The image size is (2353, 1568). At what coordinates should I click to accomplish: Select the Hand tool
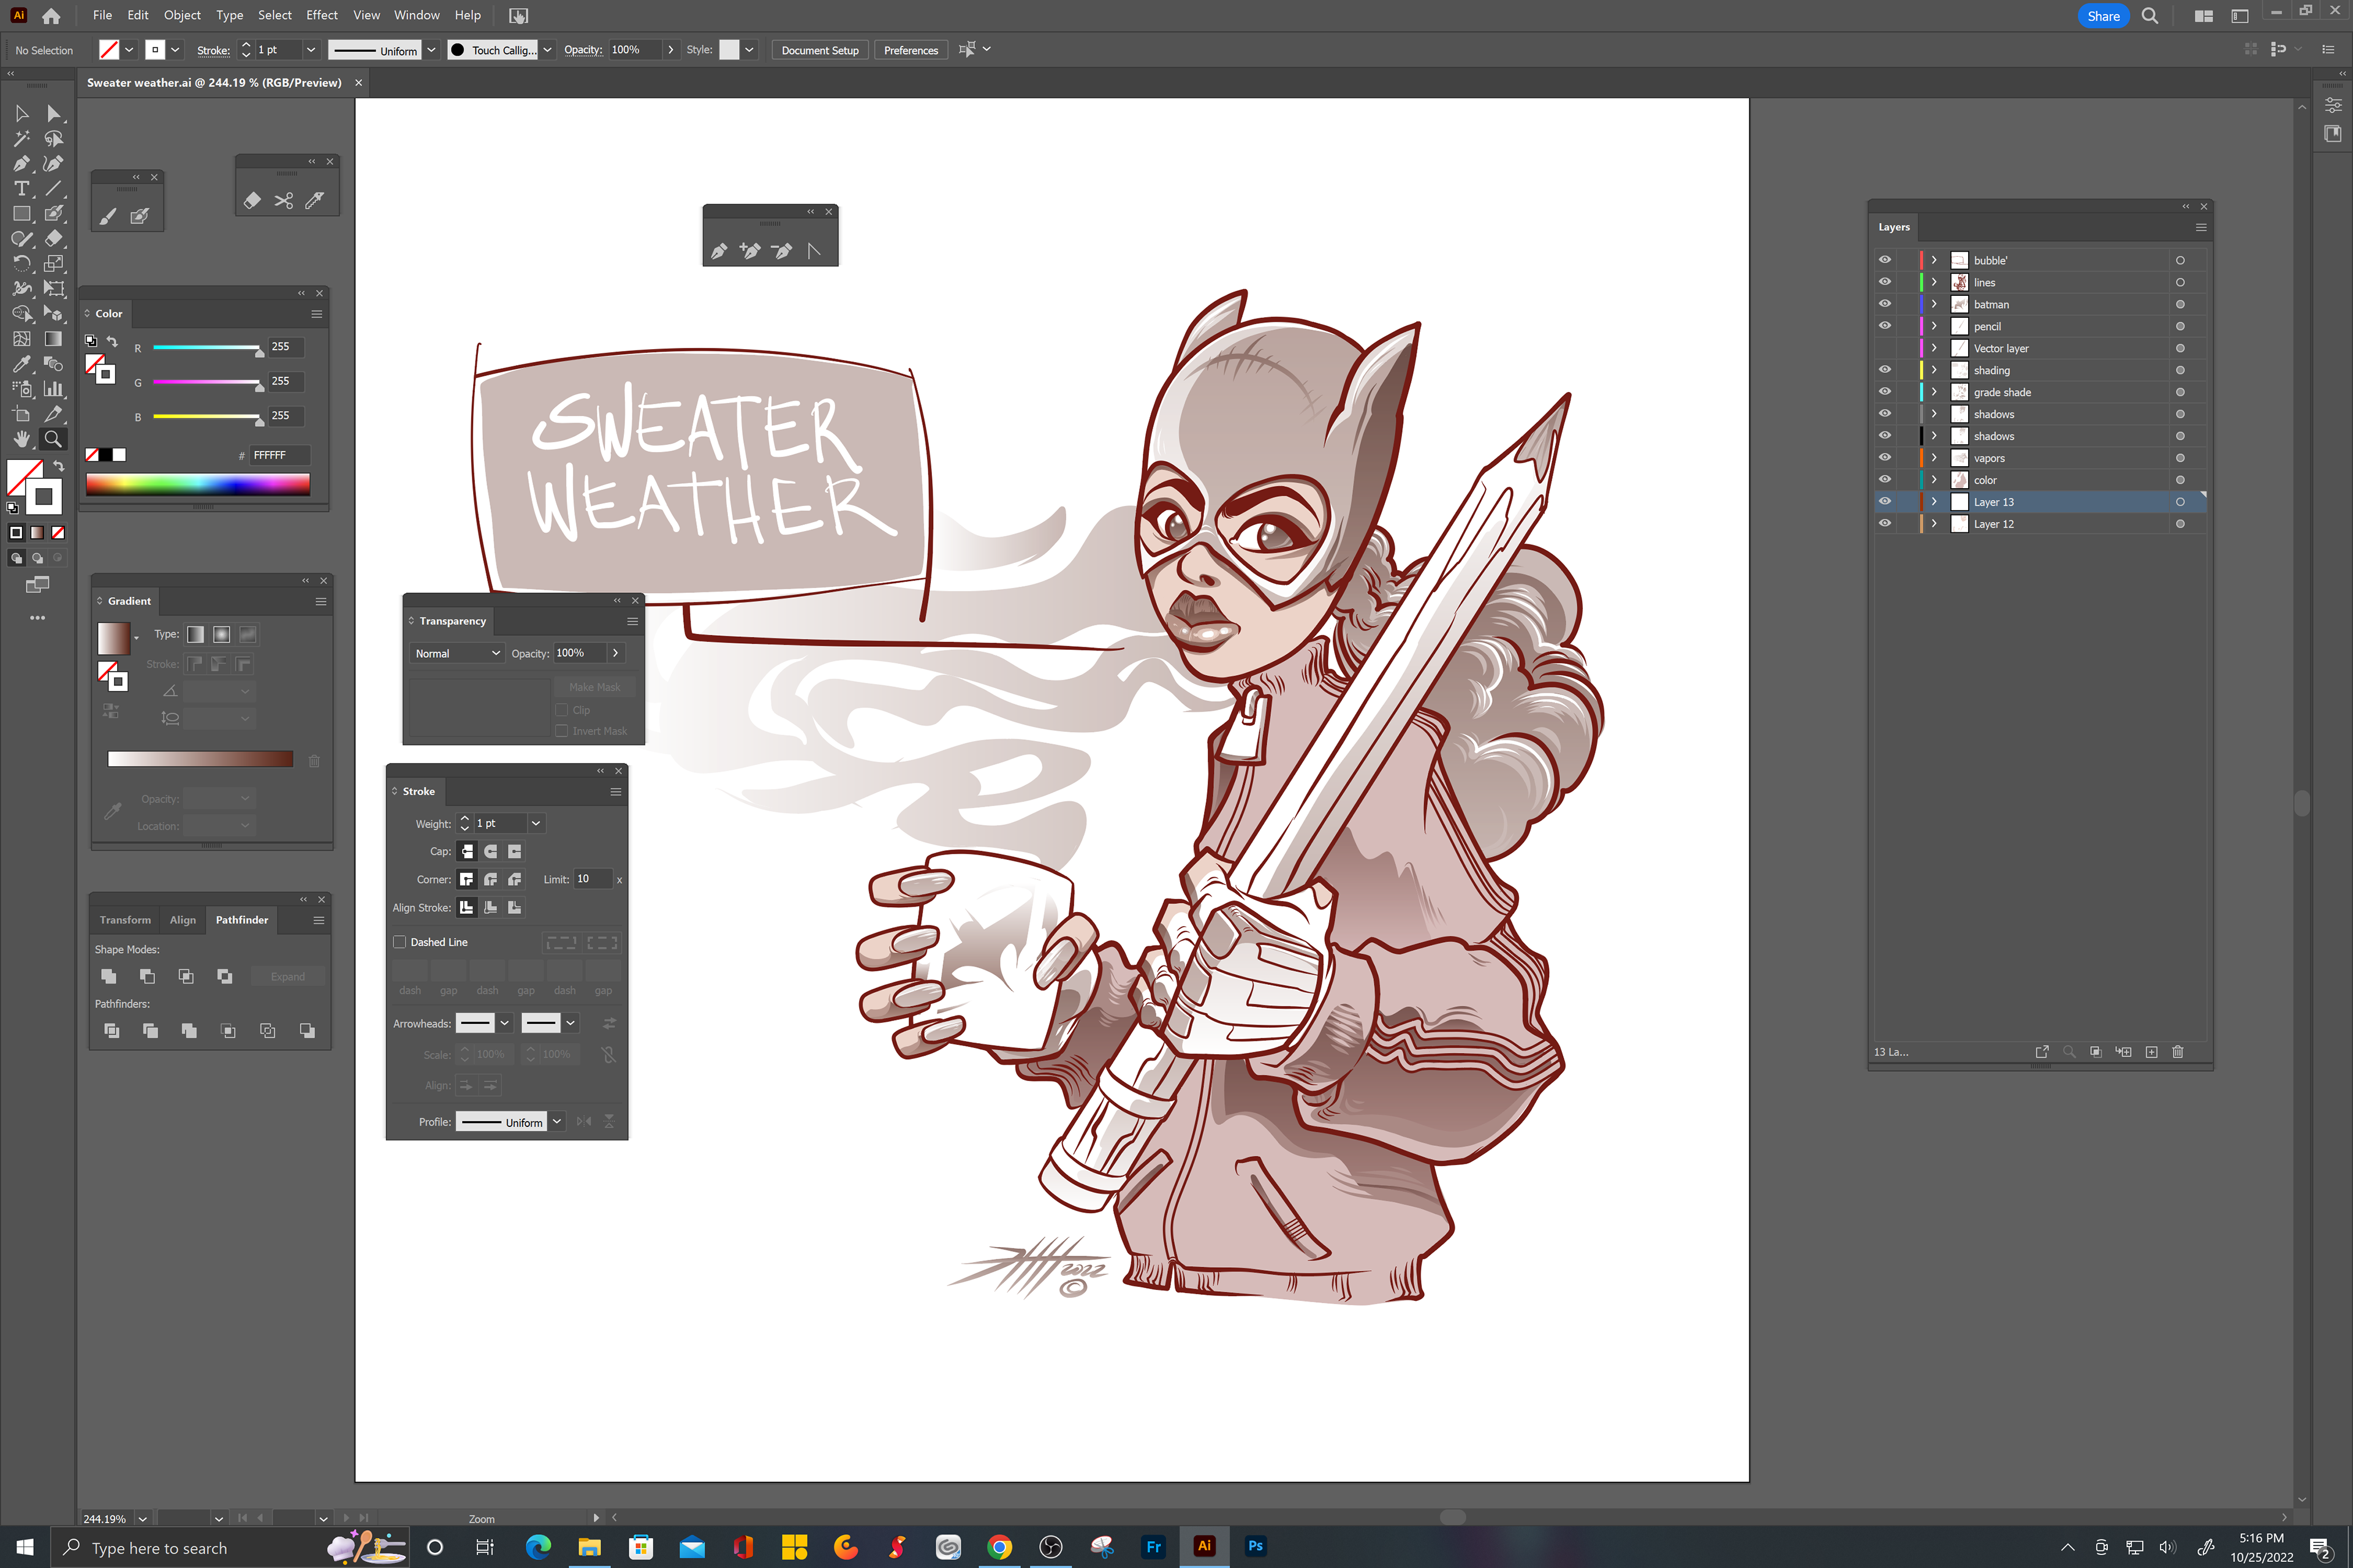pyautogui.click(x=21, y=439)
